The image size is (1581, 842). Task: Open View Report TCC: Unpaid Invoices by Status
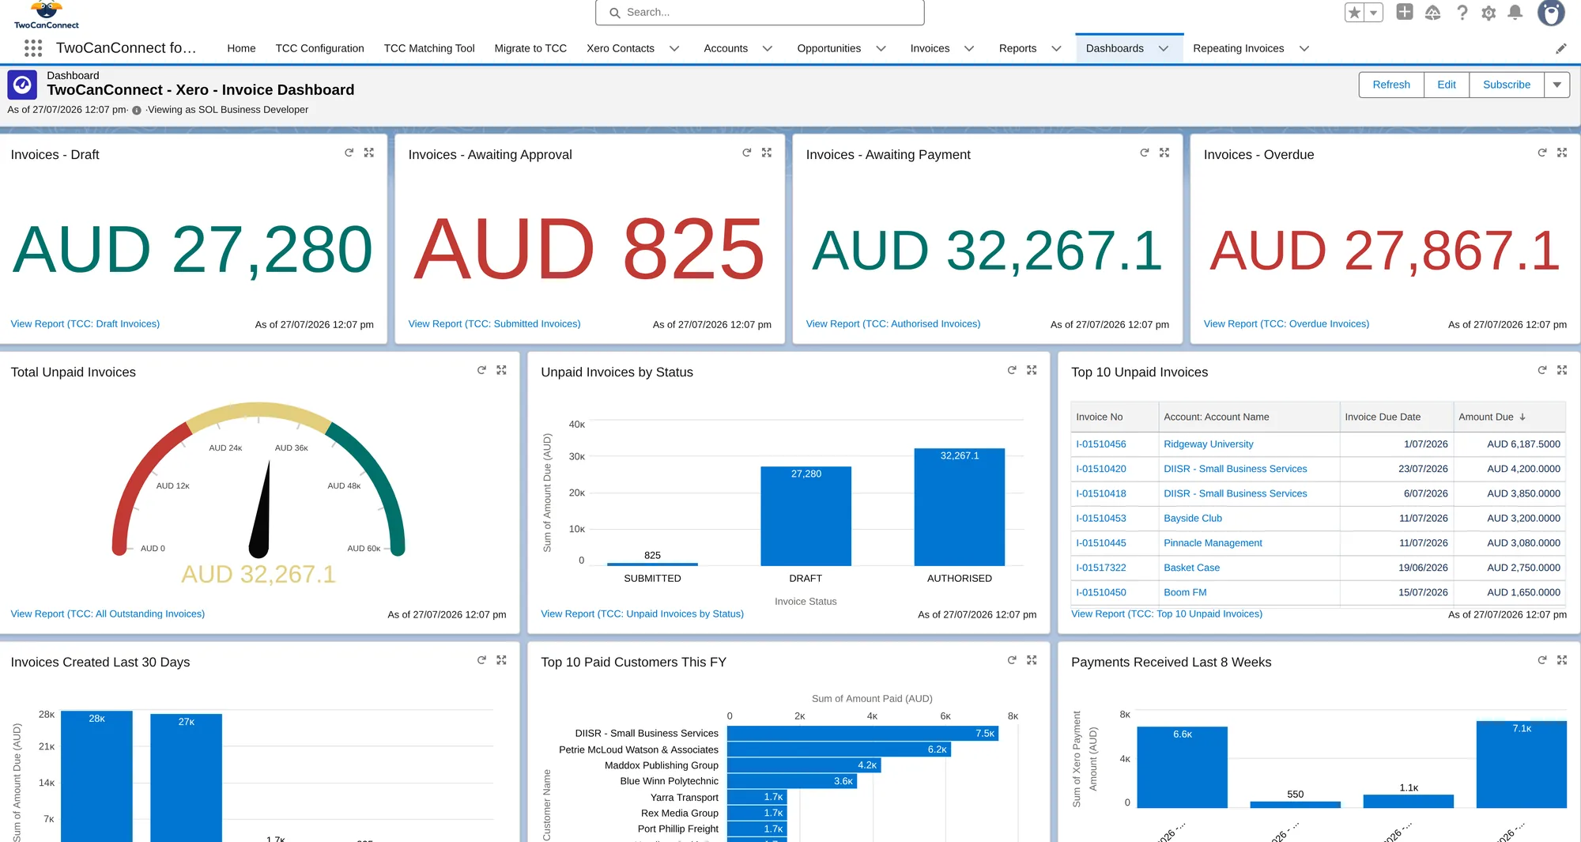[642, 614]
